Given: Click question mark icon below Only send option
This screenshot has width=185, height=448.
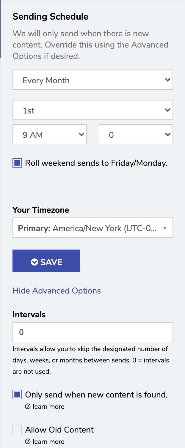Looking at the screenshot, I should pos(28,406).
